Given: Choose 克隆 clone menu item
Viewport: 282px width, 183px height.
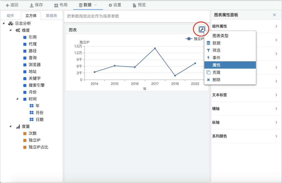Looking at the screenshot, I should click(230, 72).
